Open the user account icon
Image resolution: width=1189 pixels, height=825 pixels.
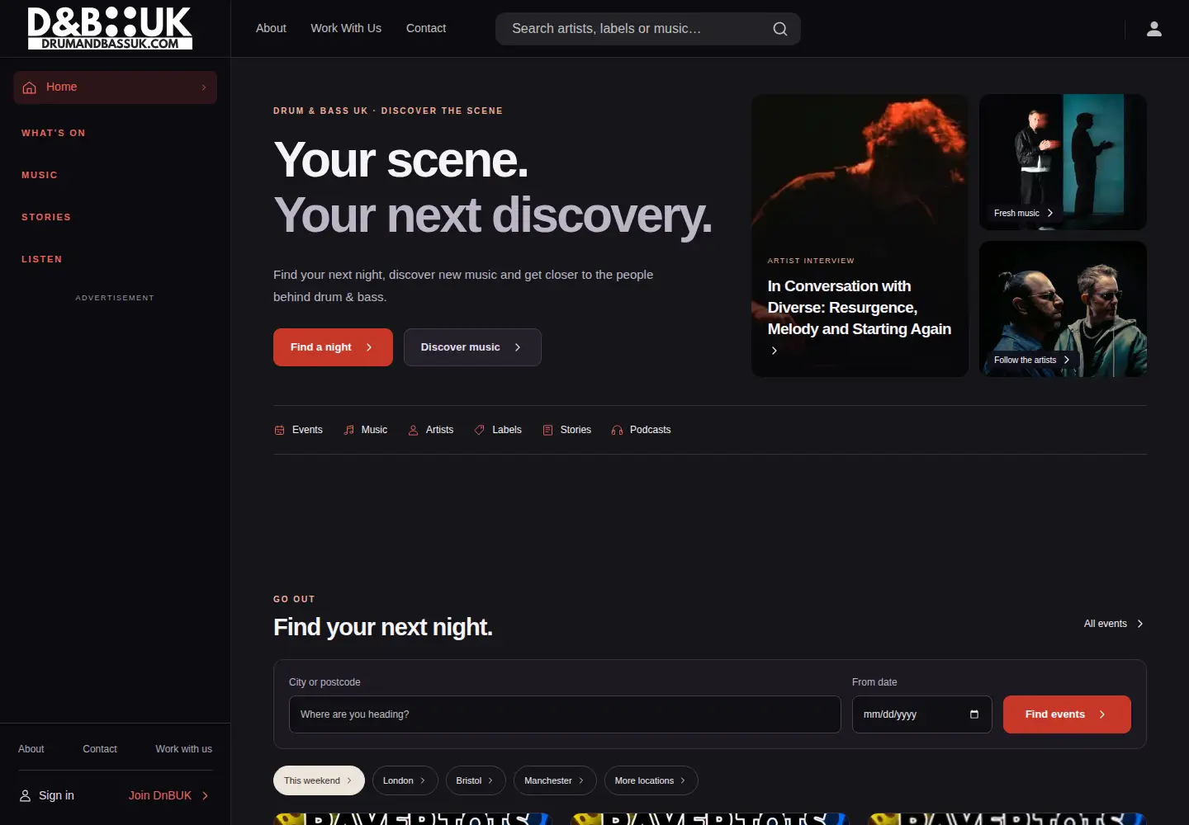(x=1154, y=29)
